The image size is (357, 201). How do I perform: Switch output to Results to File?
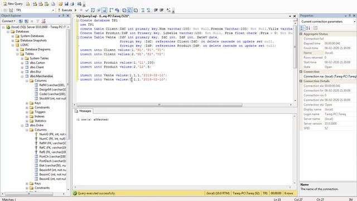click(136, 10)
